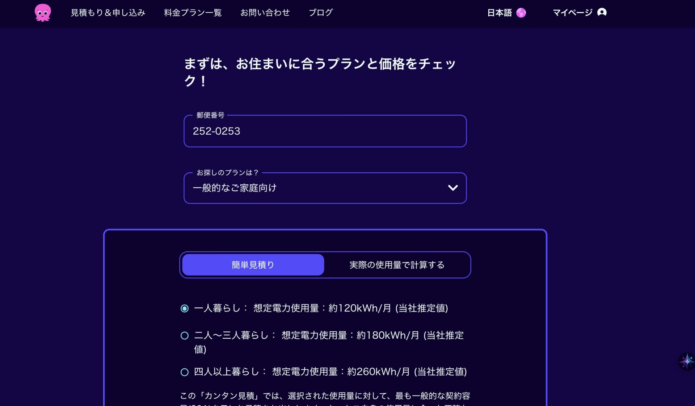
Task: Open the 日本語 language switcher
Action: click(x=499, y=13)
